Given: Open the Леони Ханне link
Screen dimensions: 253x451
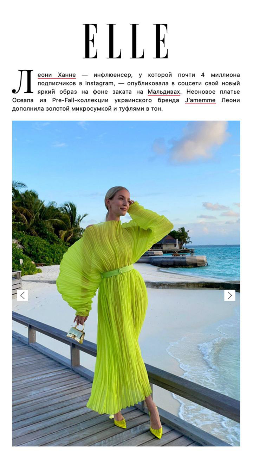Looking at the screenshot, I should [x=57, y=75].
